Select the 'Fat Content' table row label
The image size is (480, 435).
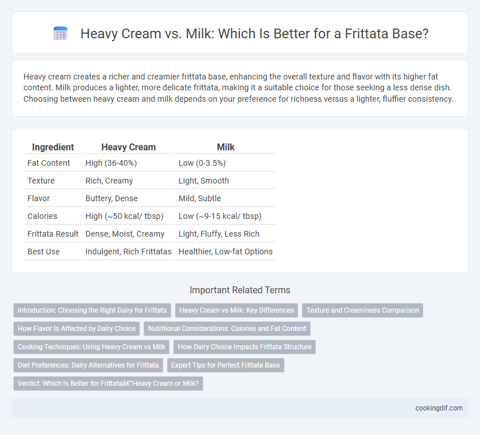point(49,163)
